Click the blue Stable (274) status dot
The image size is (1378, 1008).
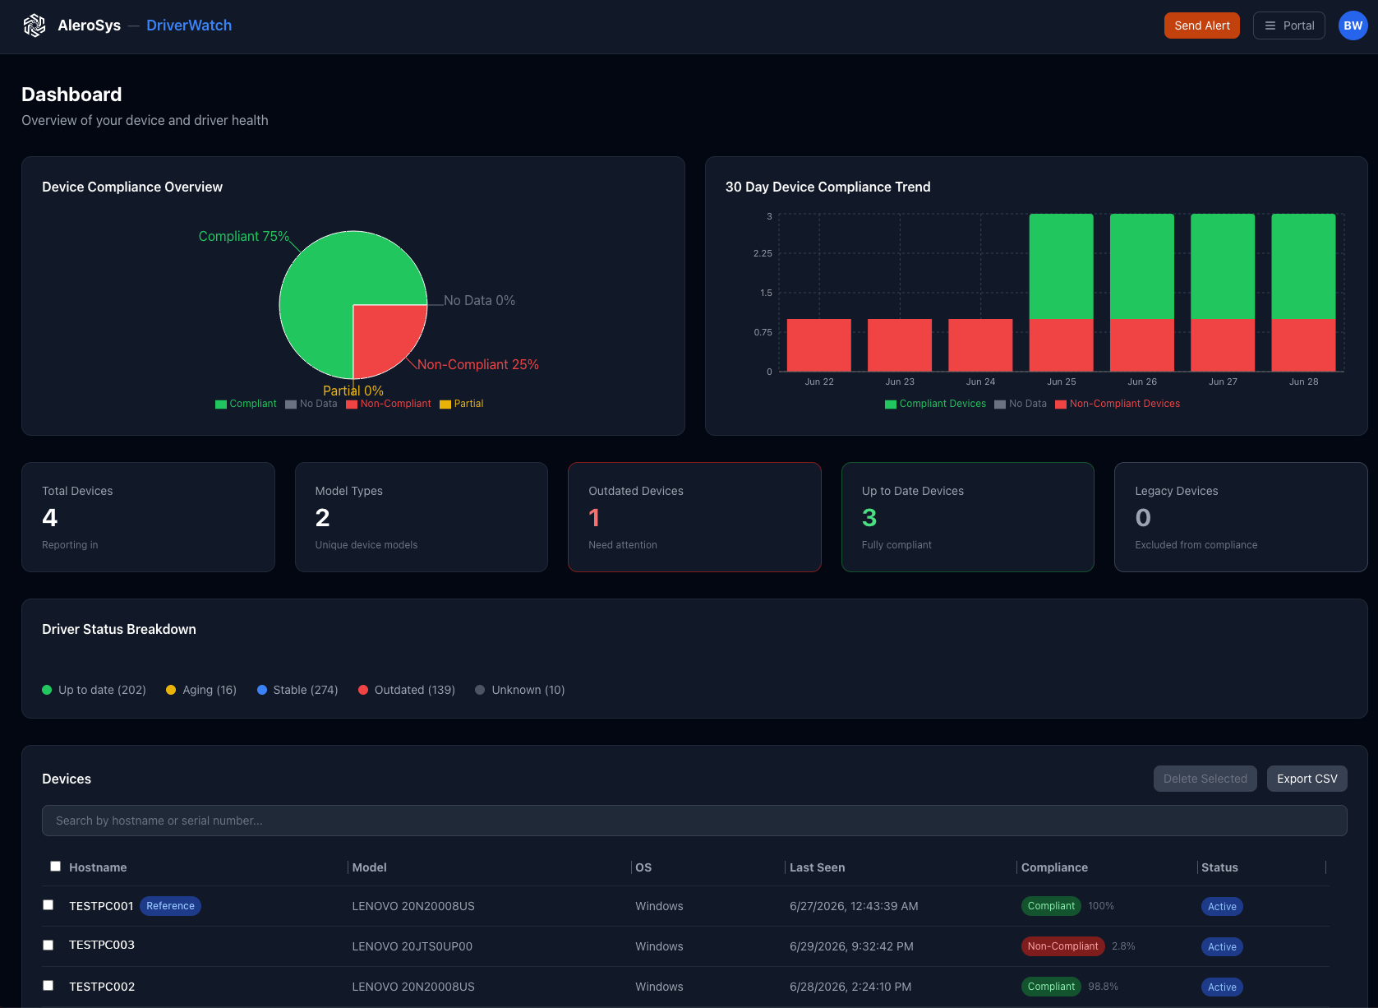tap(262, 690)
